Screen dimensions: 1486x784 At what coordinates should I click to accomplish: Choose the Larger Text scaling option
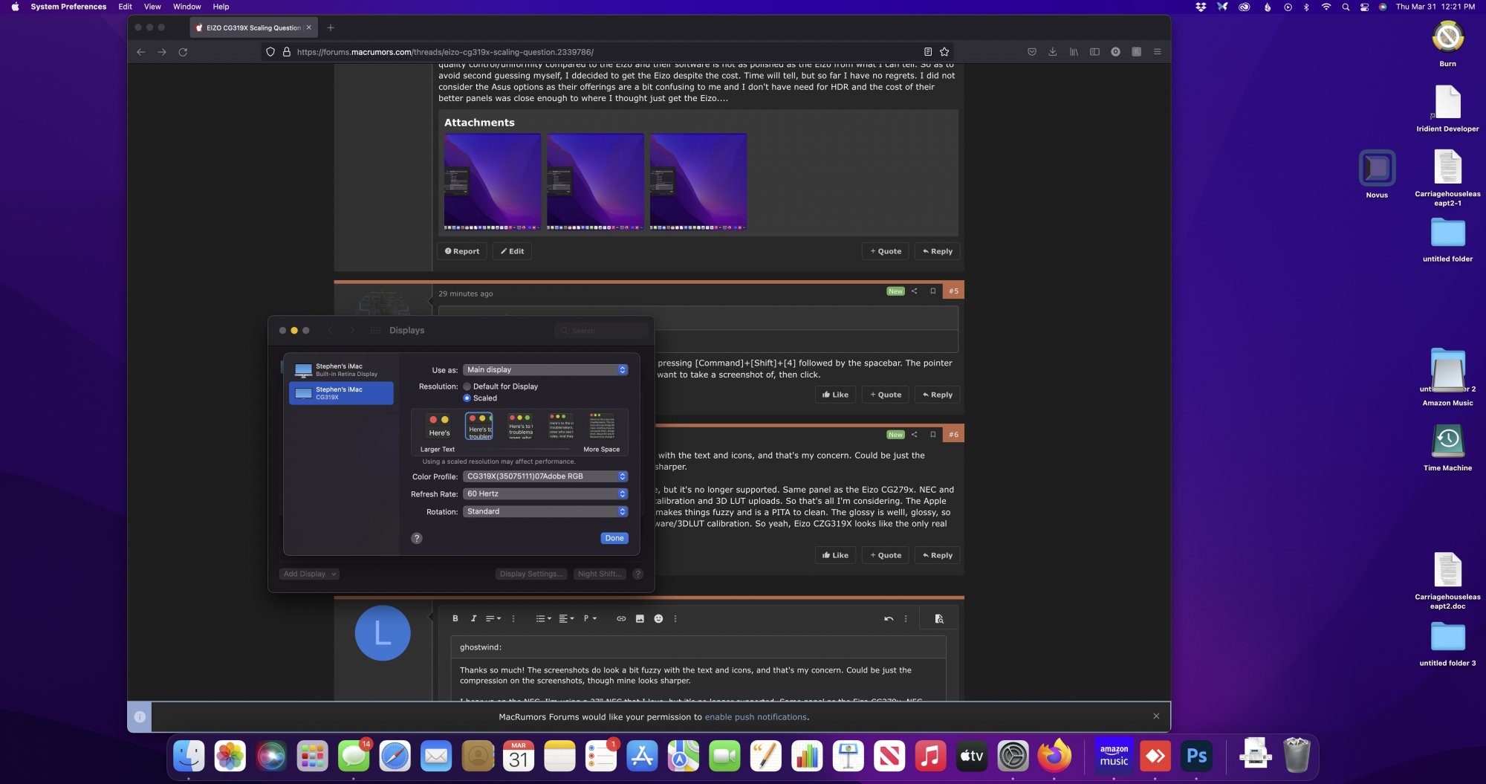tap(439, 427)
